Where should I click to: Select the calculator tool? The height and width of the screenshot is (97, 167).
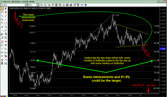click(2, 63)
